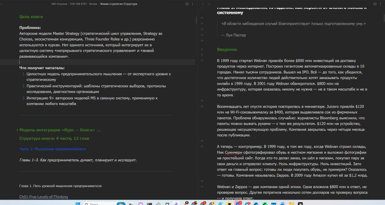Click the «Цель книги» heading
The width and height of the screenshot is (385, 205).
pos(31,16)
